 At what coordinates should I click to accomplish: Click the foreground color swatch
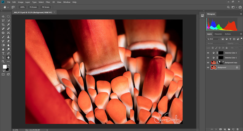[x=5, y=67]
